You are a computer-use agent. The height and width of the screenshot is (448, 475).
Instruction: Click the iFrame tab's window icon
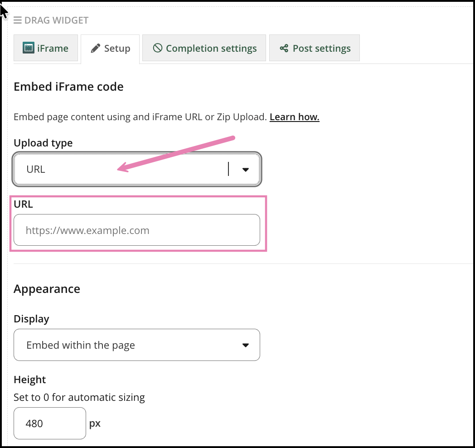click(29, 48)
